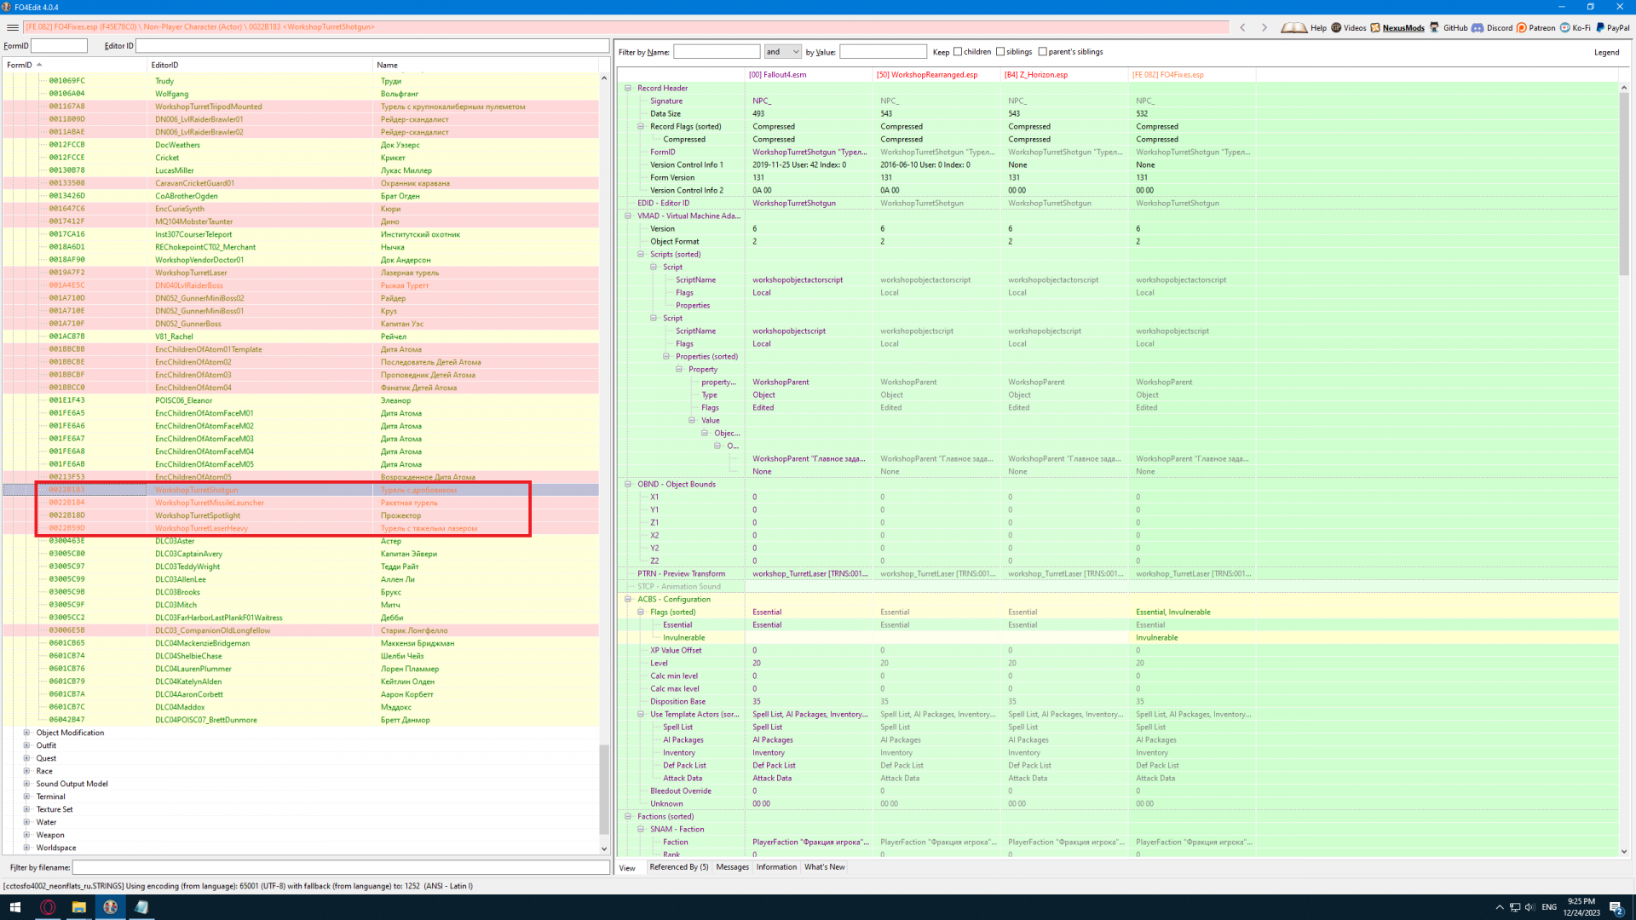Open the Patreon icon link
This screenshot has height=920, width=1636.
(x=1522, y=27)
